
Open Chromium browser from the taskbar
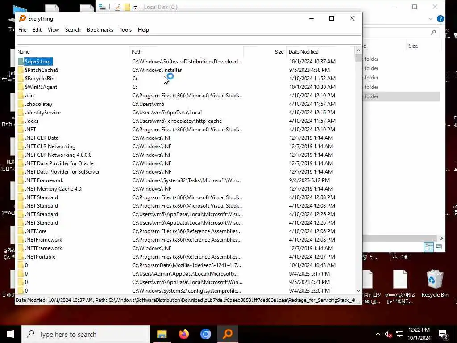(205, 334)
